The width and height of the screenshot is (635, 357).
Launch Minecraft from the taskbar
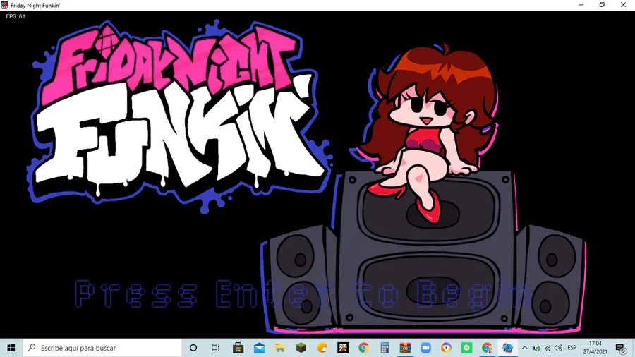click(x=301, y=348)
